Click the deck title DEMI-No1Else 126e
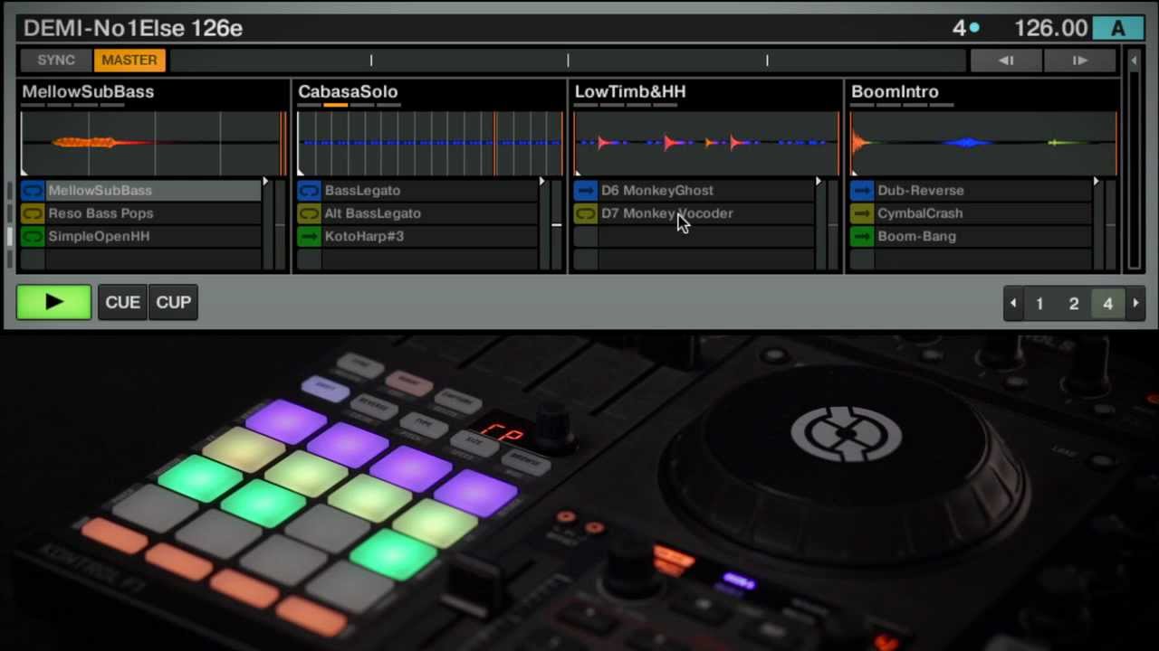The image size is (1159, 651). tap(133, 28)
